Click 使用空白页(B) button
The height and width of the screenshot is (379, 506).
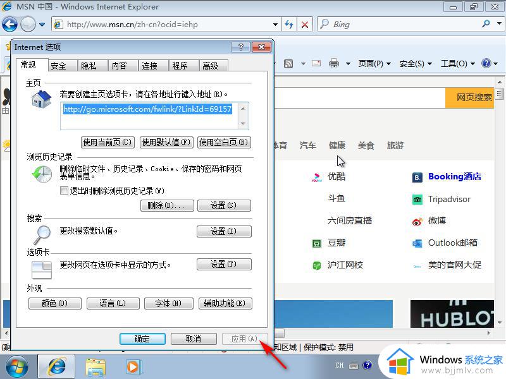pos(224,142)
